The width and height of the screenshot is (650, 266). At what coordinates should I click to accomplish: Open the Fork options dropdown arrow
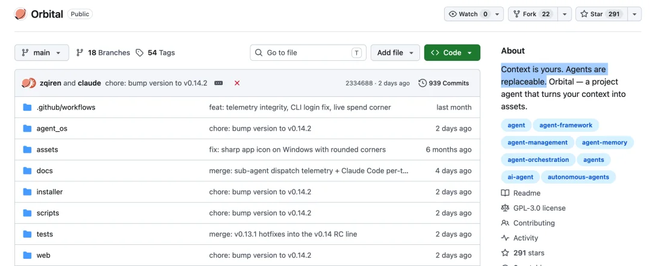pyautogui.click(x=564, y=14)
